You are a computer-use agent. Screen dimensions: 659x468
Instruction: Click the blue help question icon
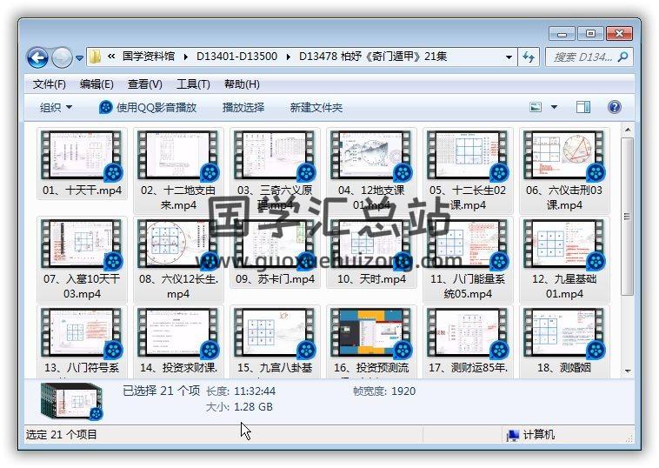(615, 107)
